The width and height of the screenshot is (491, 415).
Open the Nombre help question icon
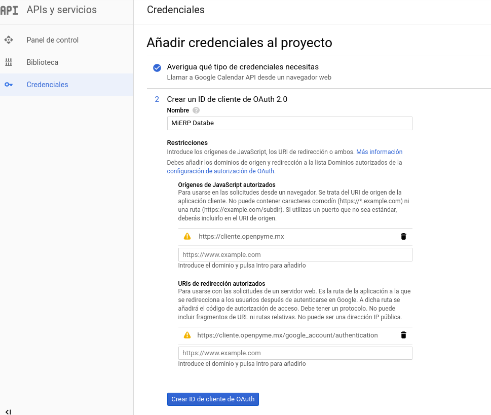click(x=196, y=110)
